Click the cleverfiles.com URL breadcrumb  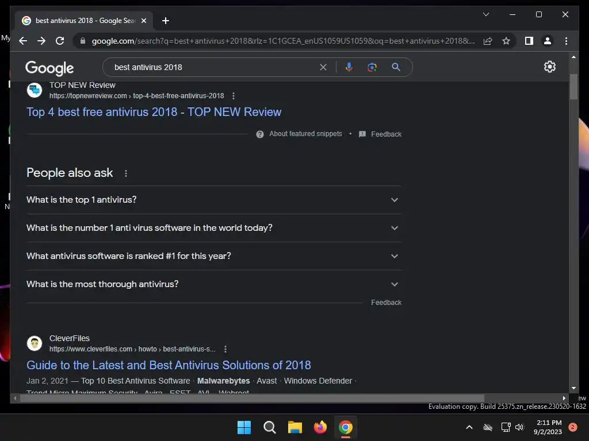pyautogui.click(x=132, y=349)
